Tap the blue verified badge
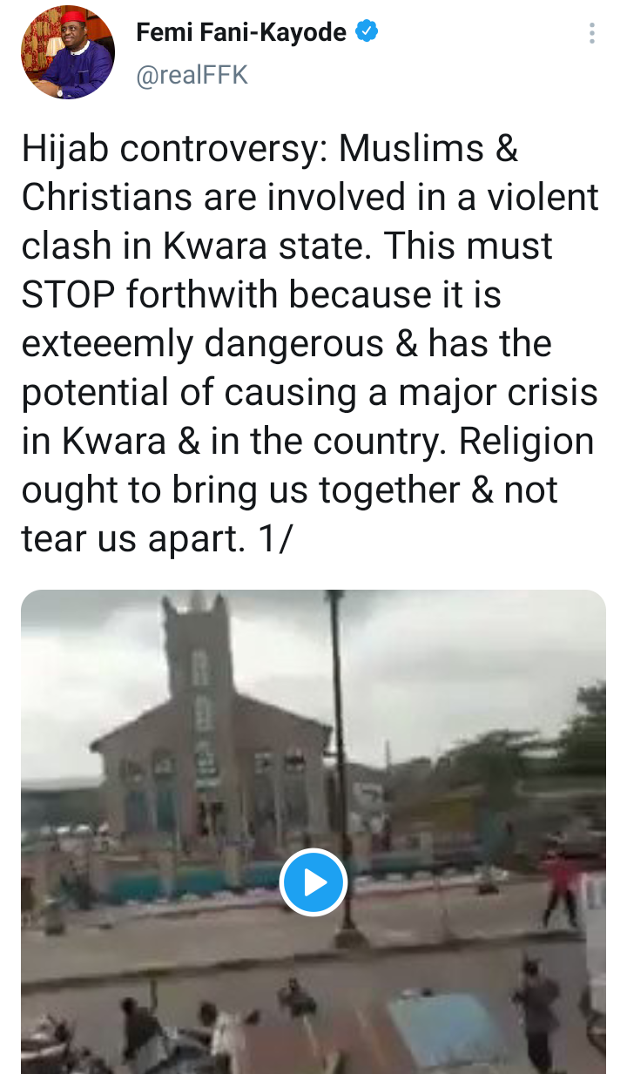This screenshot has height=1074, width=627. [367, 33]
